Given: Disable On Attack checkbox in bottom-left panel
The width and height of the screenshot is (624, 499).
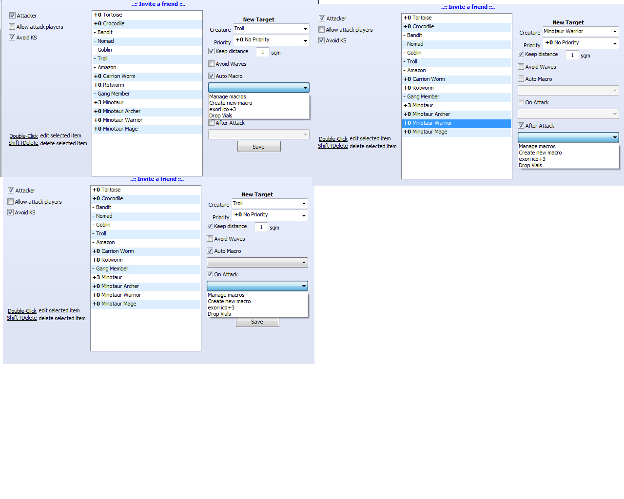Looking at the screenshot, I should (210, 274).
